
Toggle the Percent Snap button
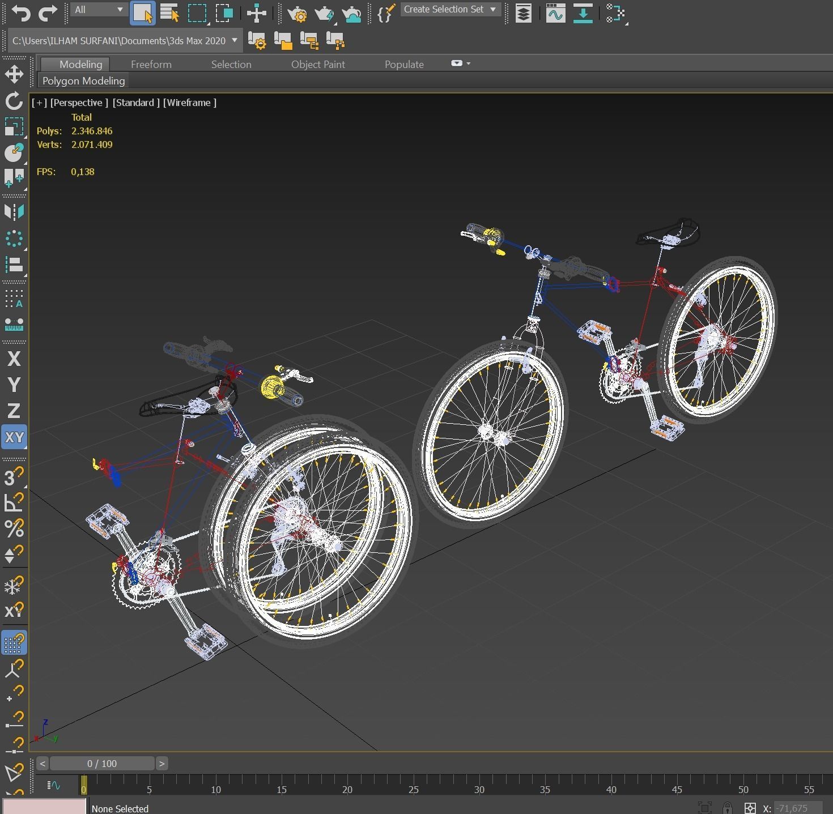click(x=14, y=528)
